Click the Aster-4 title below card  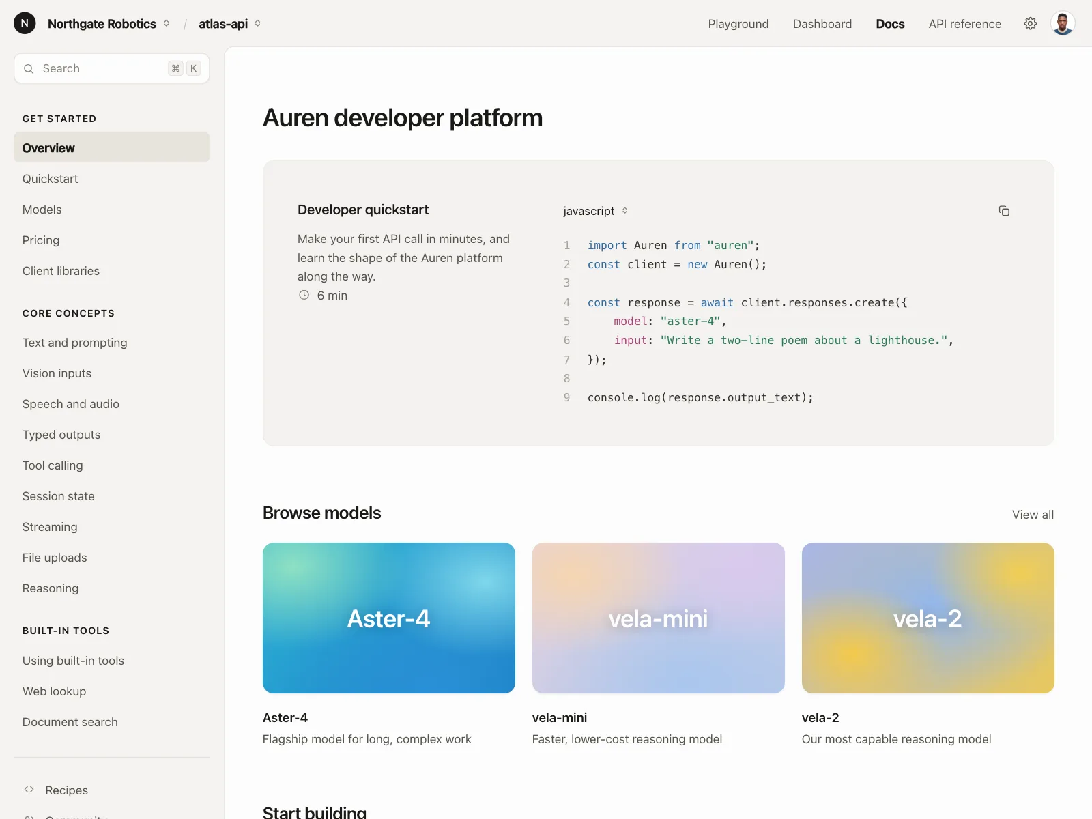pyautogui.click(x=285, y=718)
